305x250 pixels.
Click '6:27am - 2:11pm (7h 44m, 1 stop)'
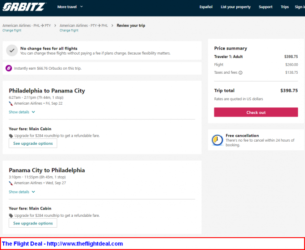[x=36, y=97]
